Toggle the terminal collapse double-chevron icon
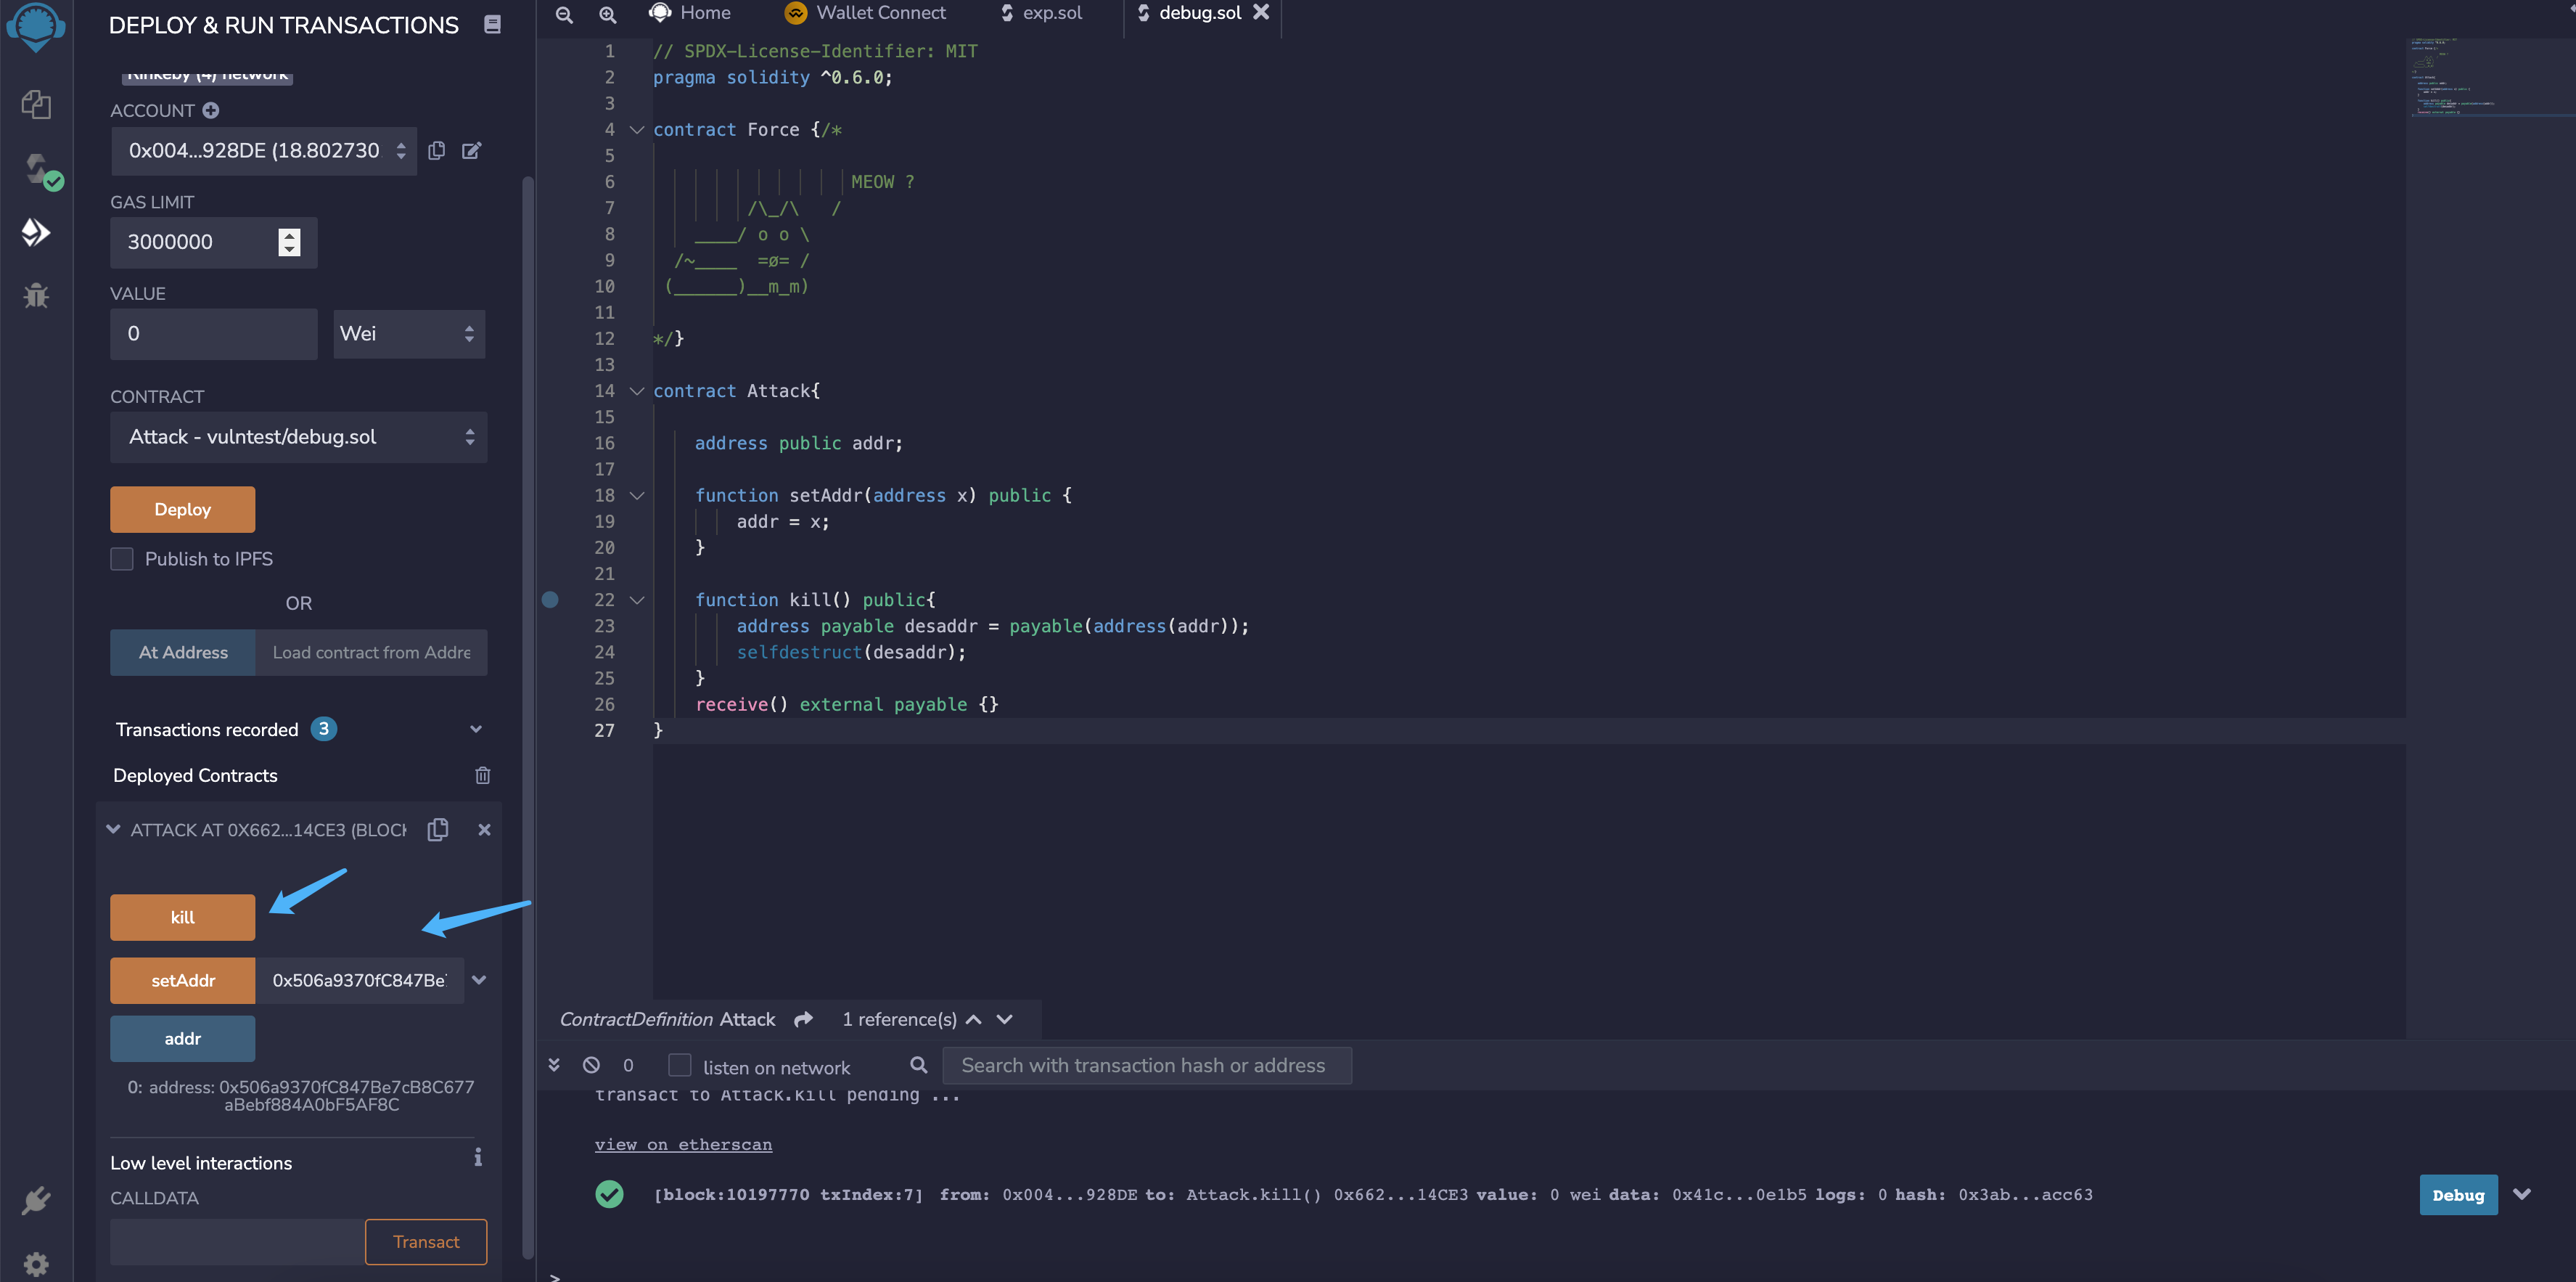 pos(554,1065)
